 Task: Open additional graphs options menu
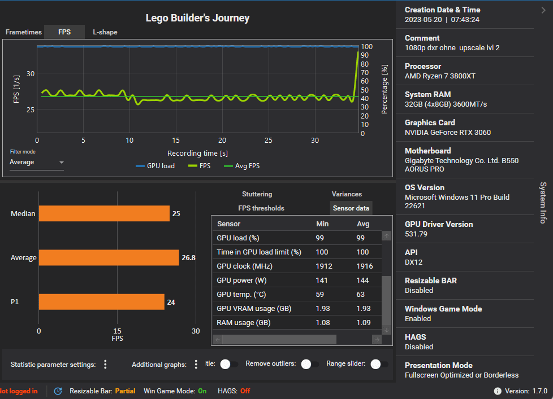tap(196, 364)
